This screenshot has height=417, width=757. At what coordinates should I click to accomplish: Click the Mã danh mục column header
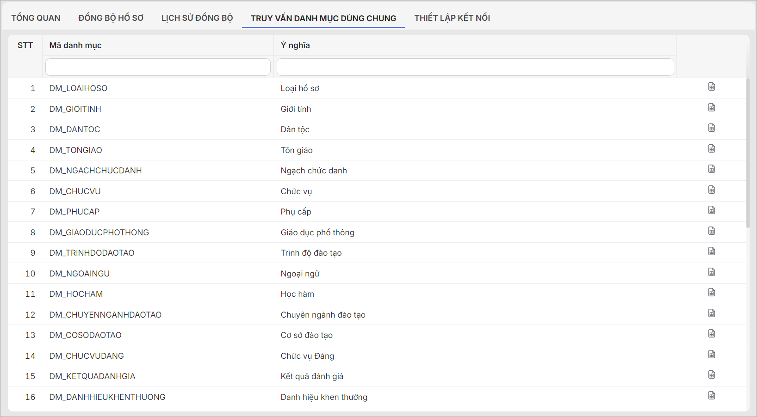(75, 45)
